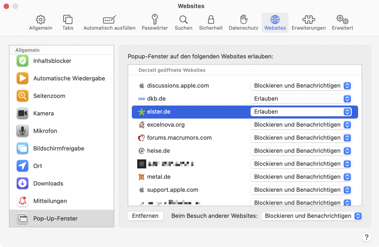Image resolution: width=379 pixels, height=247 pixels.
Task: Select the Automatische Wiedergabe play icon
Action: pyautogui.click(x=22, y=79)
